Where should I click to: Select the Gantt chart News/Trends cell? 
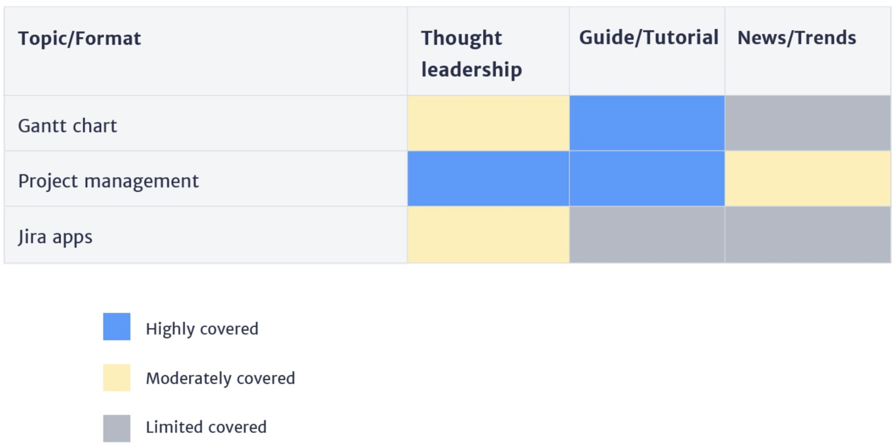click(808, 123)
